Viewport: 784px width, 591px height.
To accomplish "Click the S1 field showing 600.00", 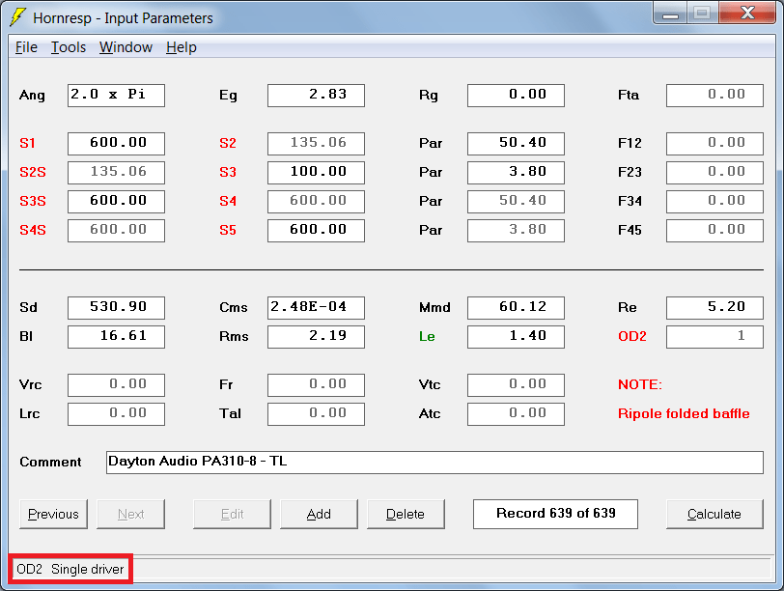I will pyautogui.click(x=116, y=144).
